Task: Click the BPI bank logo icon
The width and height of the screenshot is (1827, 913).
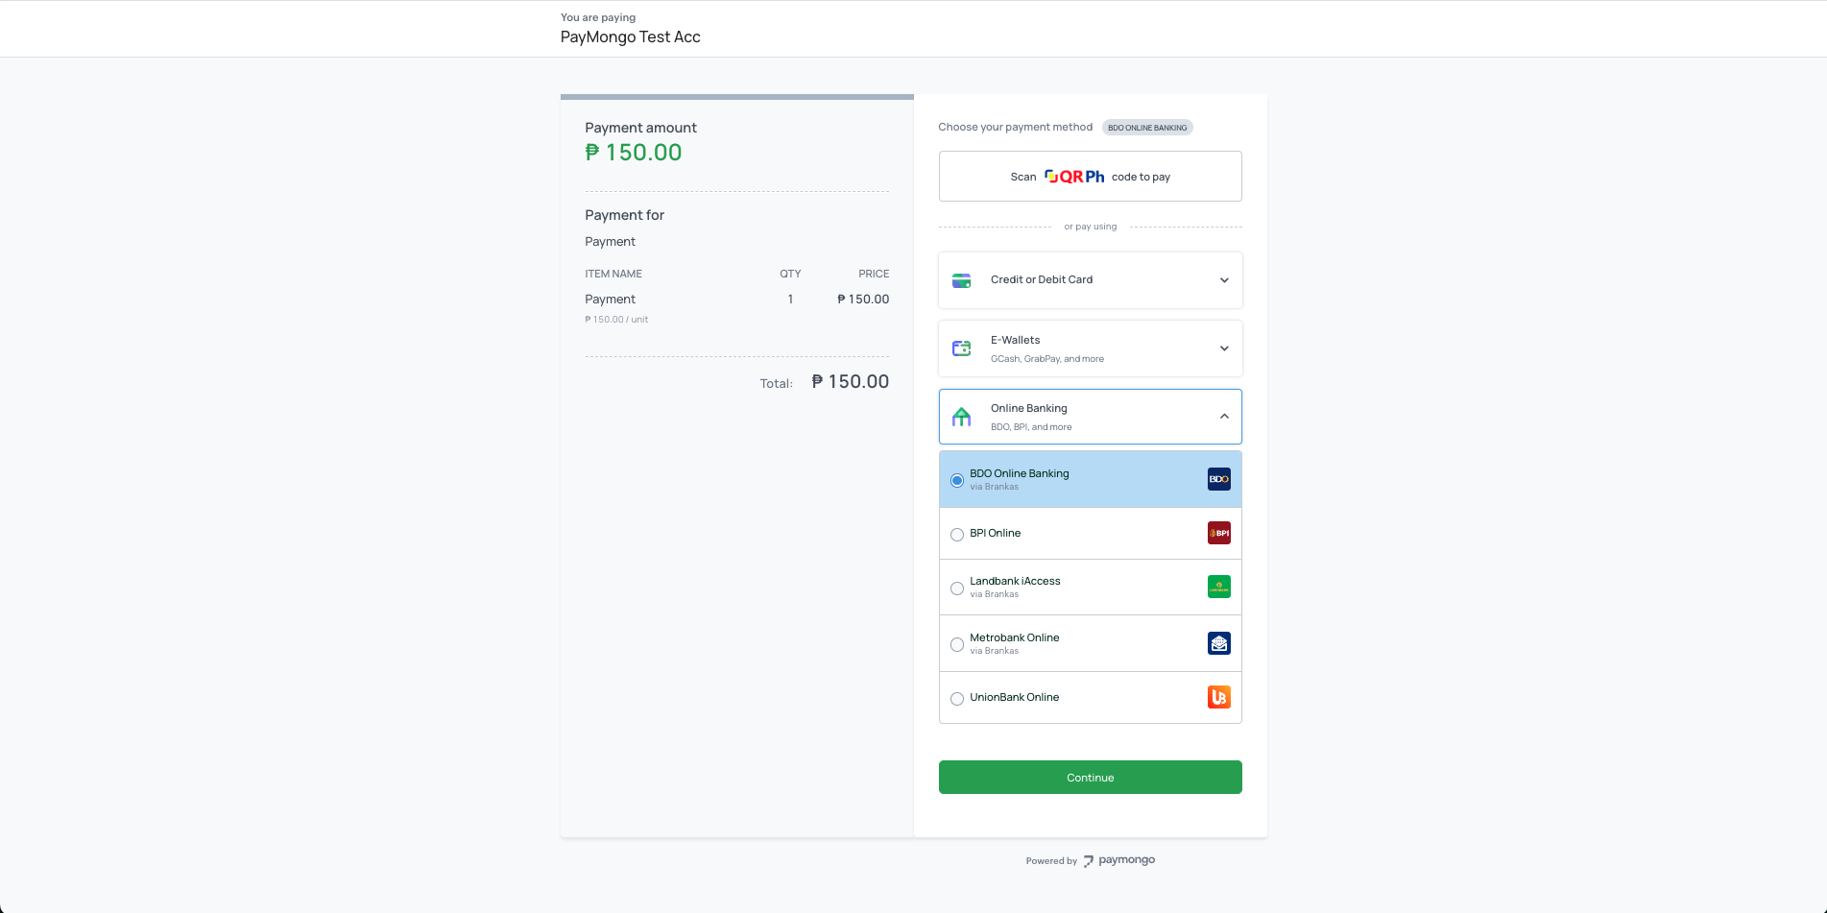Action: (1218, 533)
